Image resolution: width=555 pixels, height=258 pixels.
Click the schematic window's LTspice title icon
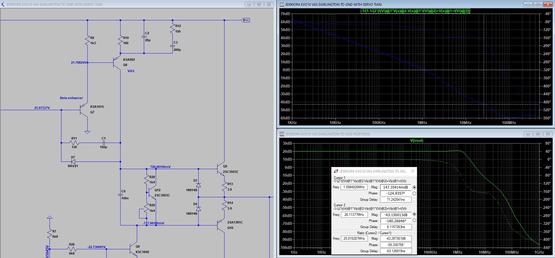click(x=3, y=4)
